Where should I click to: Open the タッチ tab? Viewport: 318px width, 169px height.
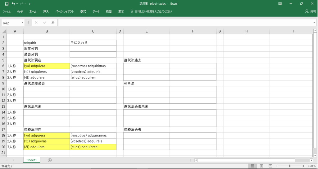[20, 11]
